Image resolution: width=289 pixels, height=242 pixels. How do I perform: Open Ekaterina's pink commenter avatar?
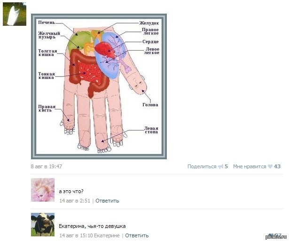(43, 190)
